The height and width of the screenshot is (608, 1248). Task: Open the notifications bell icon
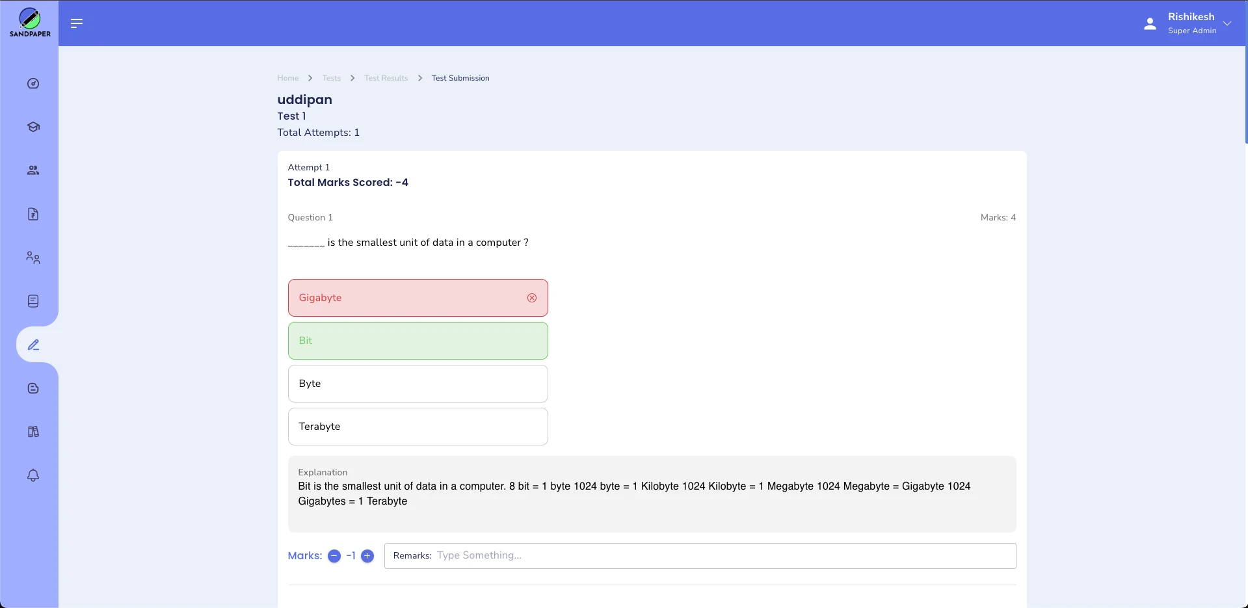(x=33, y=475)
